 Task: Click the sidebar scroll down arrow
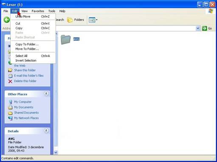56,152
